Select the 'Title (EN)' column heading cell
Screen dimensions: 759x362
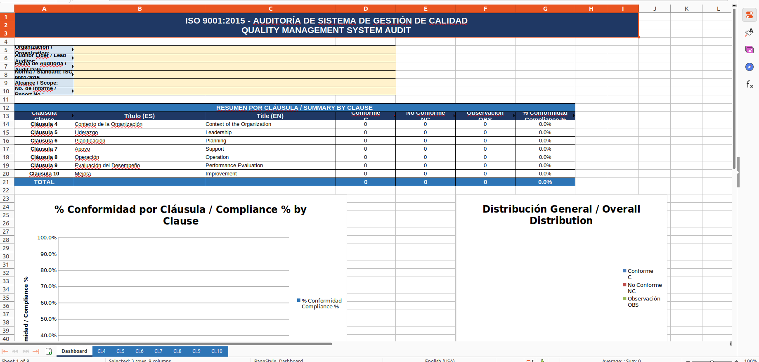270,116
